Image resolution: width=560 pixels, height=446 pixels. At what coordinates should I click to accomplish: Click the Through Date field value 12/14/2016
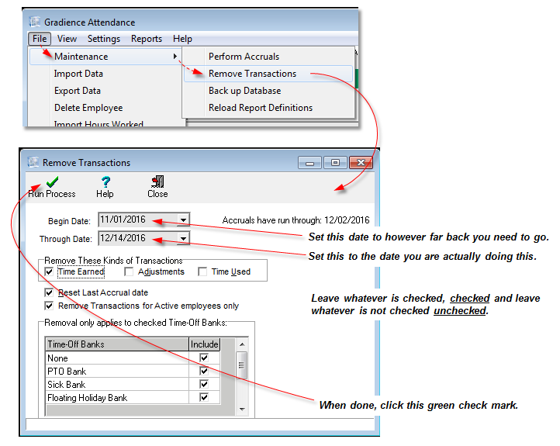click(123, 238)
